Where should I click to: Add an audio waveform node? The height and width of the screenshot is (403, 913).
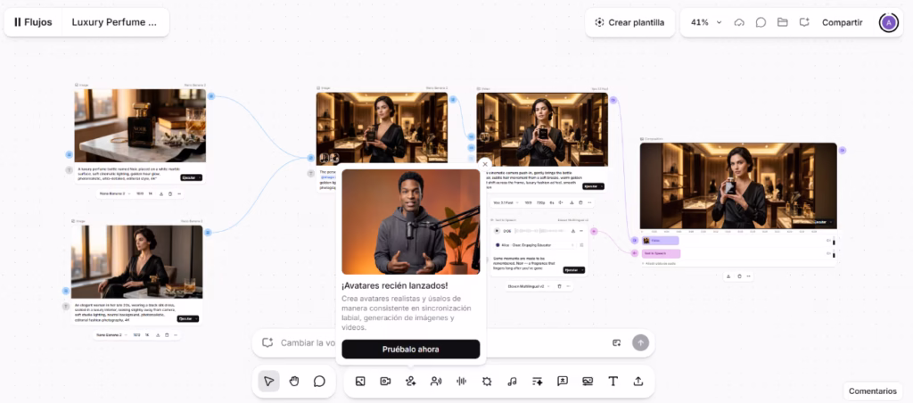(461, 382)
